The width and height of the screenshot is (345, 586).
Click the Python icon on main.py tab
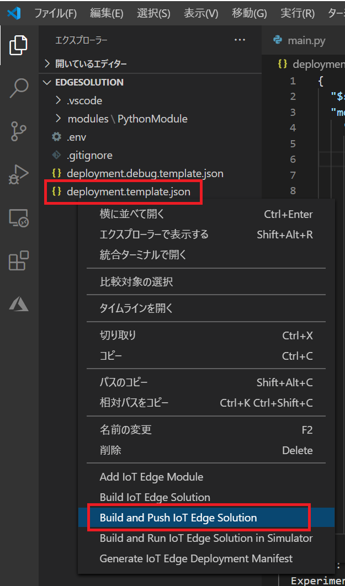(x=277, y=40)
